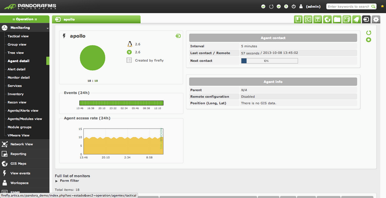Open Agents/Alerts view item
This screenshot has width=386, height=198.
point(23,111)
